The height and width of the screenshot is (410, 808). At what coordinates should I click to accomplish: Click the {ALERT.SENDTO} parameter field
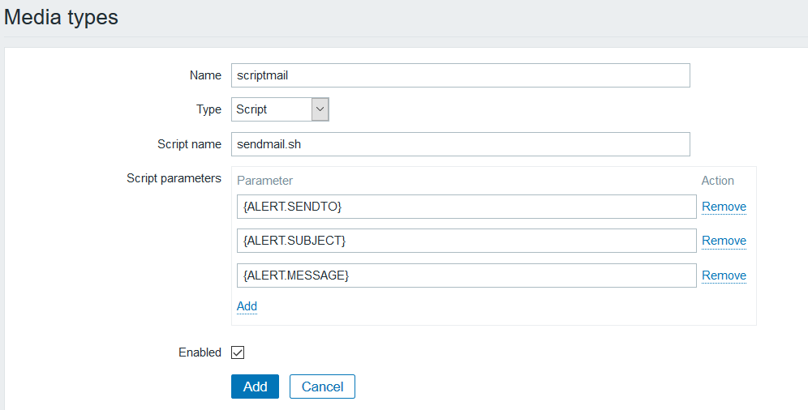[x=466, y=207]
